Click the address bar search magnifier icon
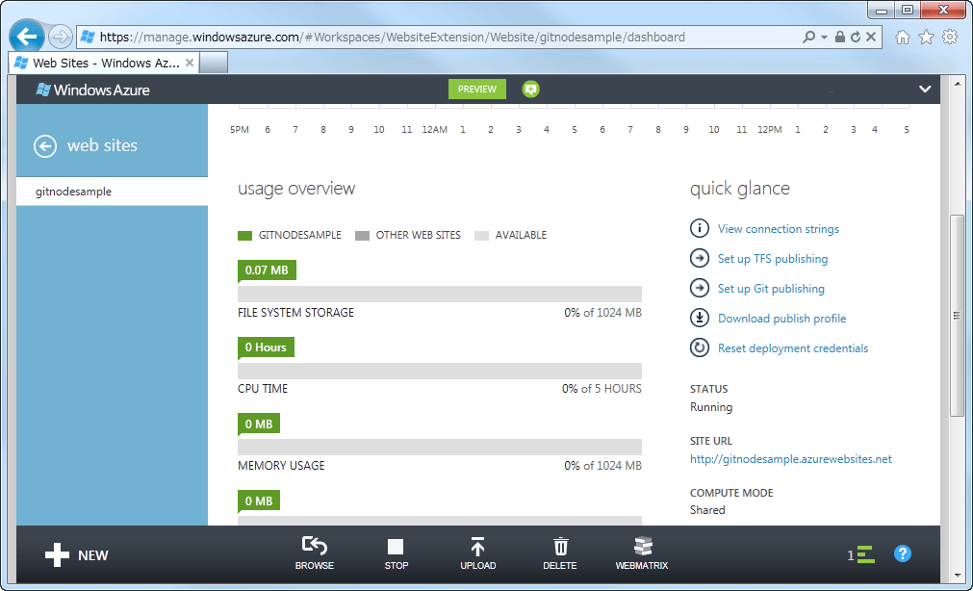Viewport: 973px width, 591px height. [x=808, y=37]
